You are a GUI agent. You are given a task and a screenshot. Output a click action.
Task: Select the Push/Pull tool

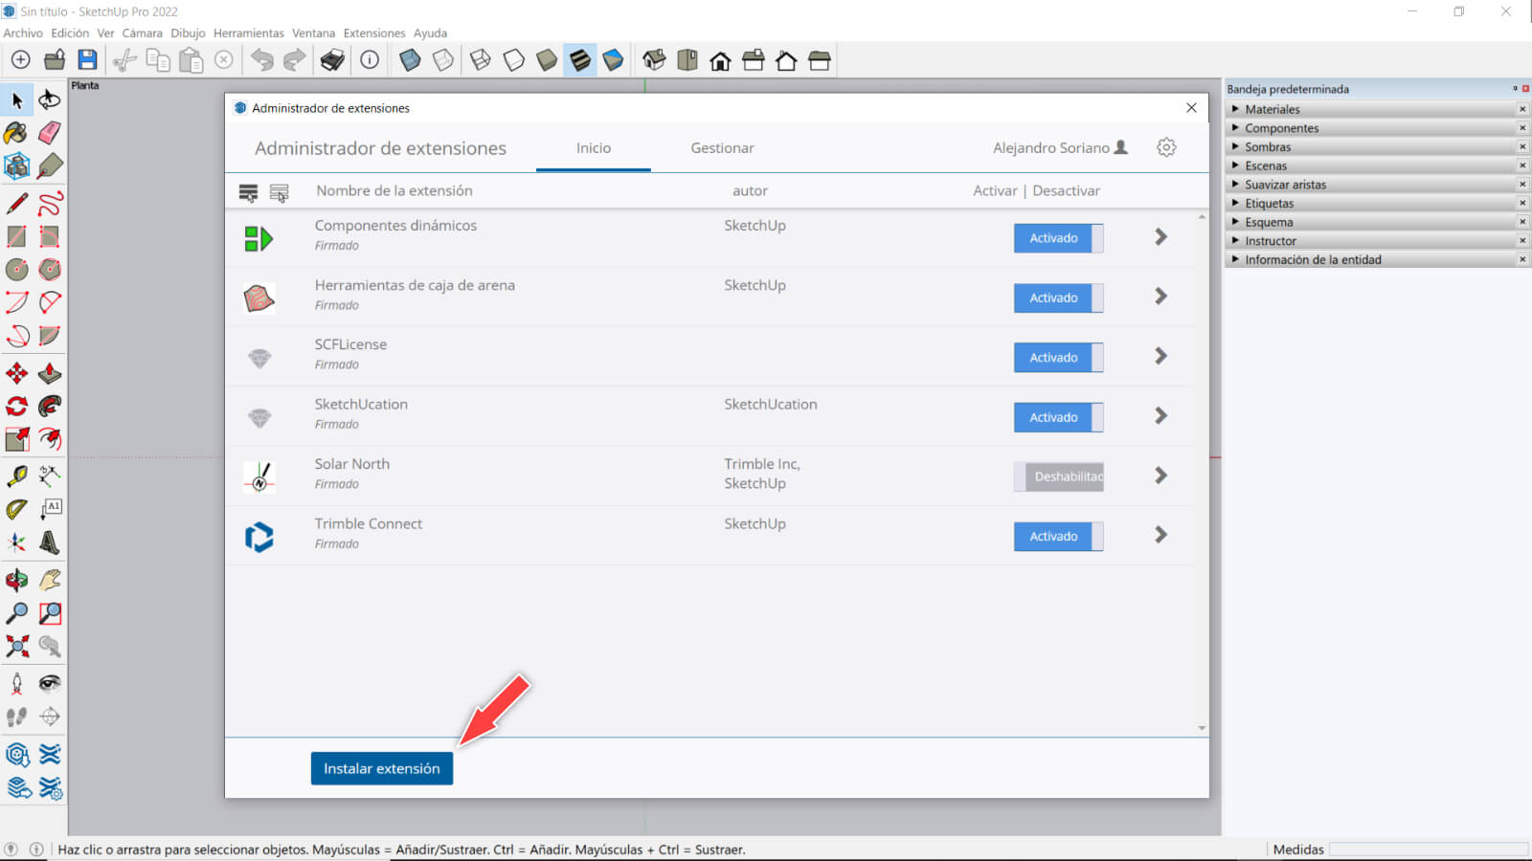pos(50,373)
